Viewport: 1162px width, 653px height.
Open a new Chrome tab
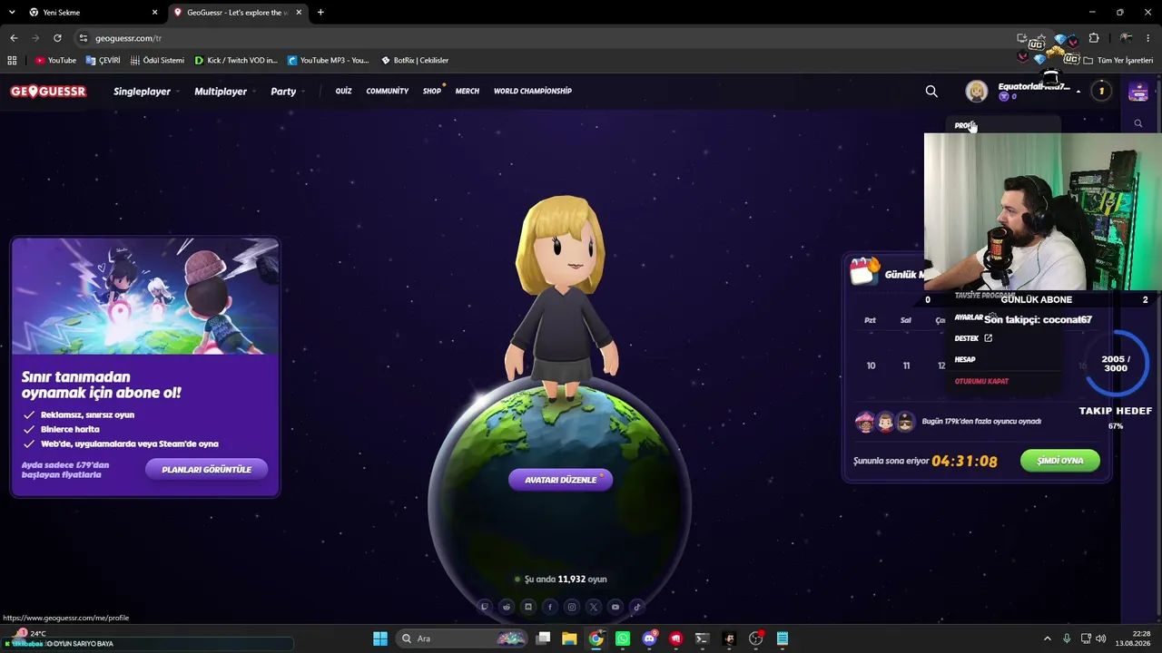pyautogui.click(x=320, y=13)
